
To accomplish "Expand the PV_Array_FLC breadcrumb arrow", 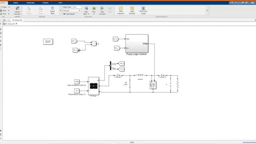I will 16,24.
